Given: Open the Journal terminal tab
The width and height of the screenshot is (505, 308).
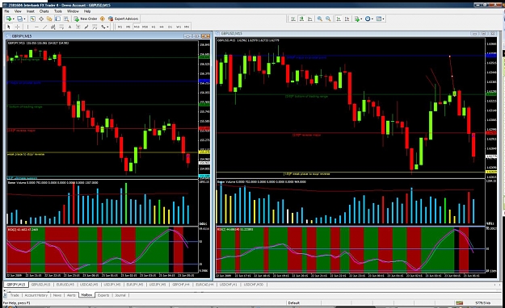Looking at the screenshot, I should (x=120, y=295).
